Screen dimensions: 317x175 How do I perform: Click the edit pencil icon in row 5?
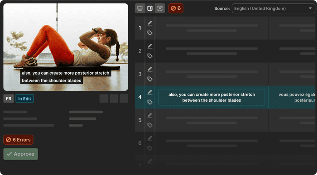pos(150,115)
